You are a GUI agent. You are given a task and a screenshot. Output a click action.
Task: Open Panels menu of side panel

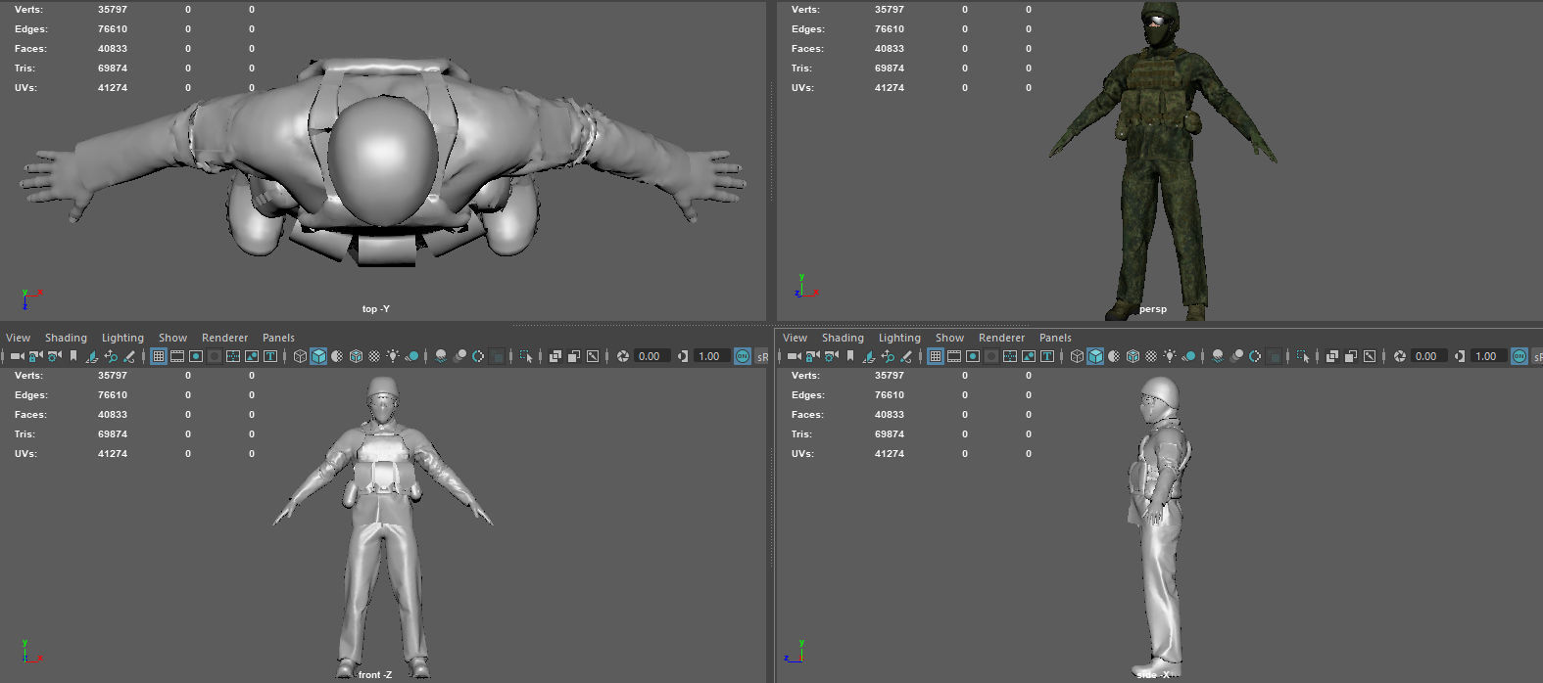(x=1055, y=338)
